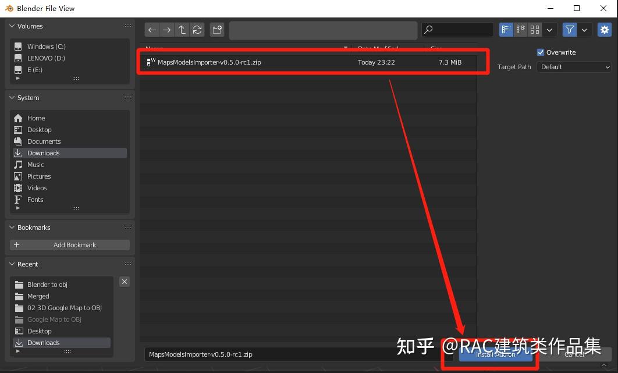
Task: Expand System list with small triangle
Action: coord(17,208)
